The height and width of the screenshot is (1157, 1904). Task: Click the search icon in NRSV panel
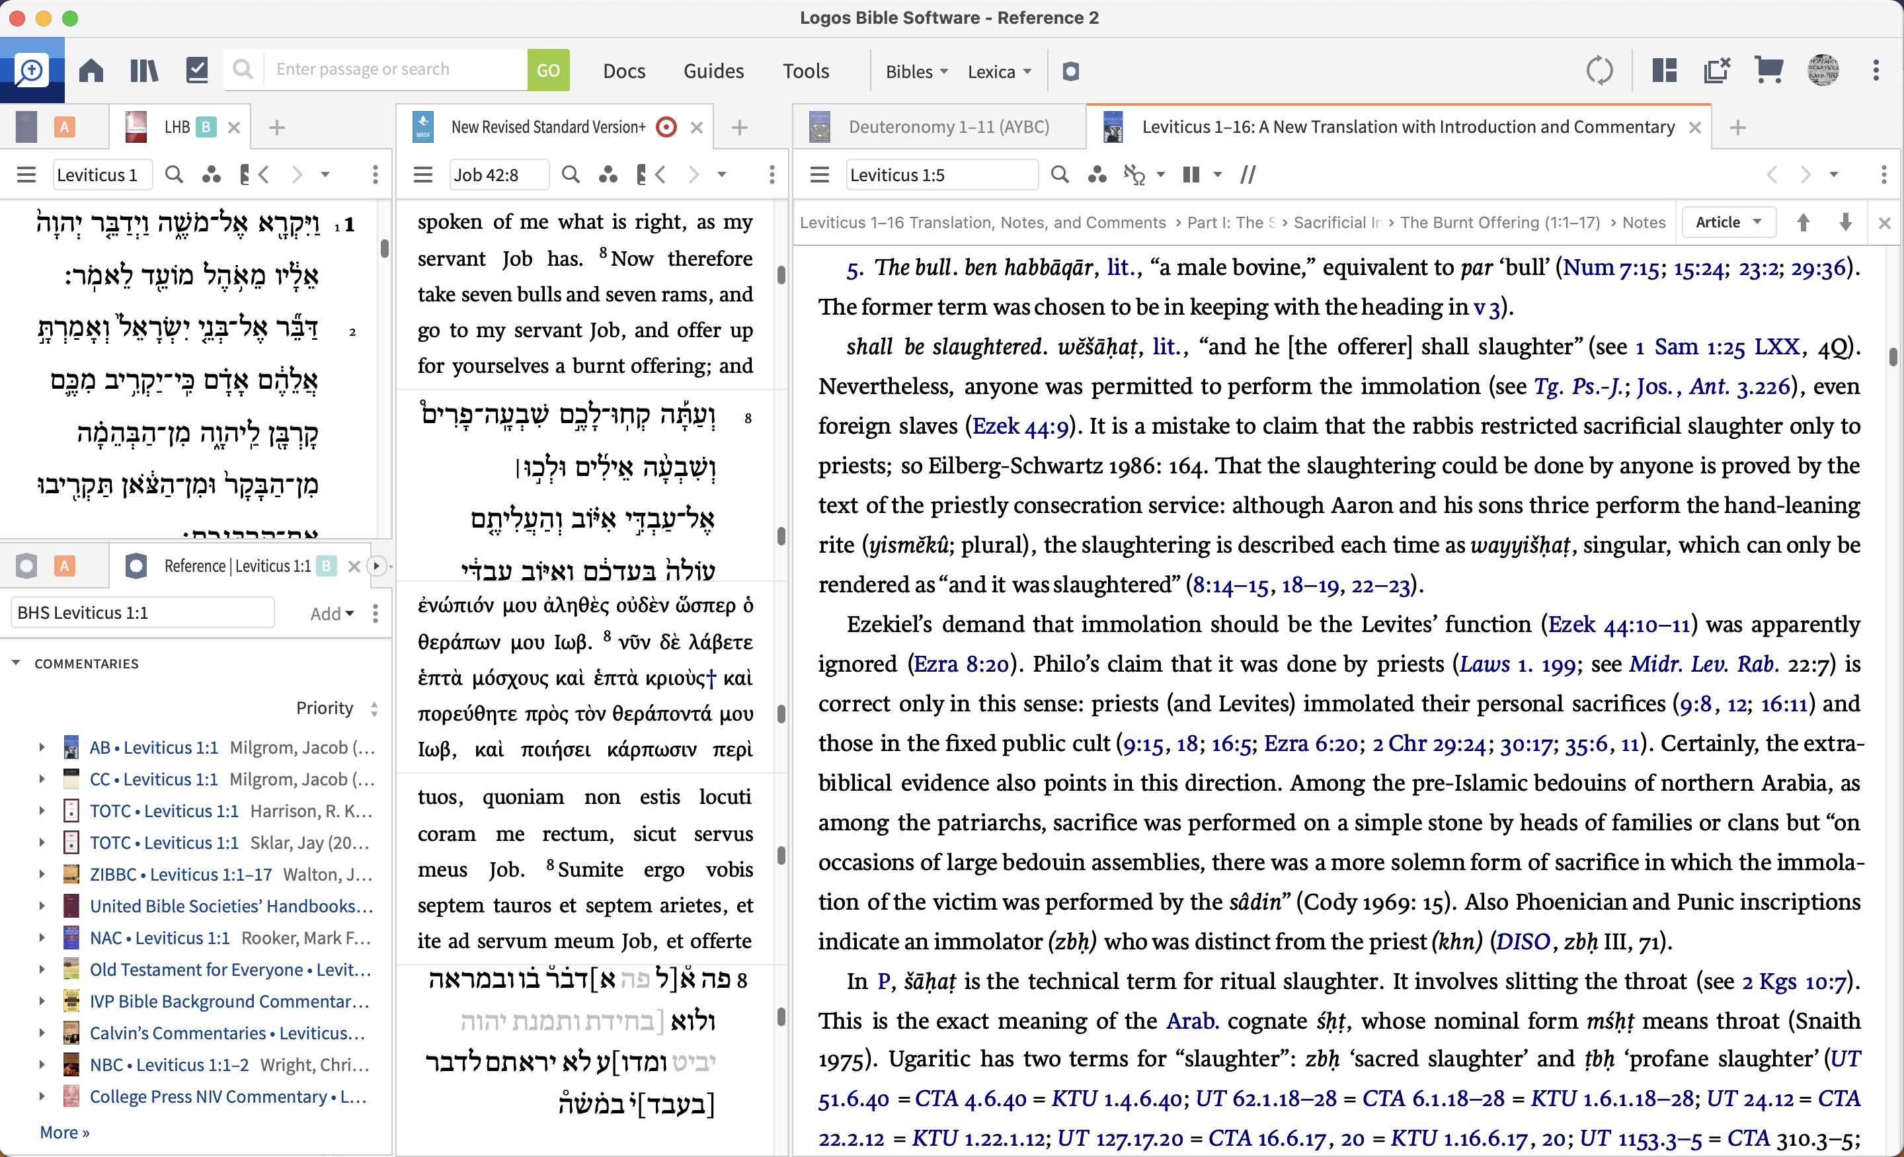[571, 175]
